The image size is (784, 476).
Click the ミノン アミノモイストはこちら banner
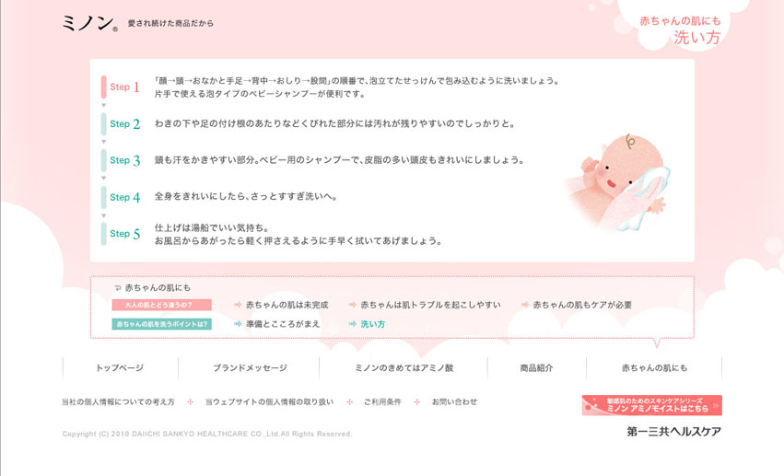[652, 405]
